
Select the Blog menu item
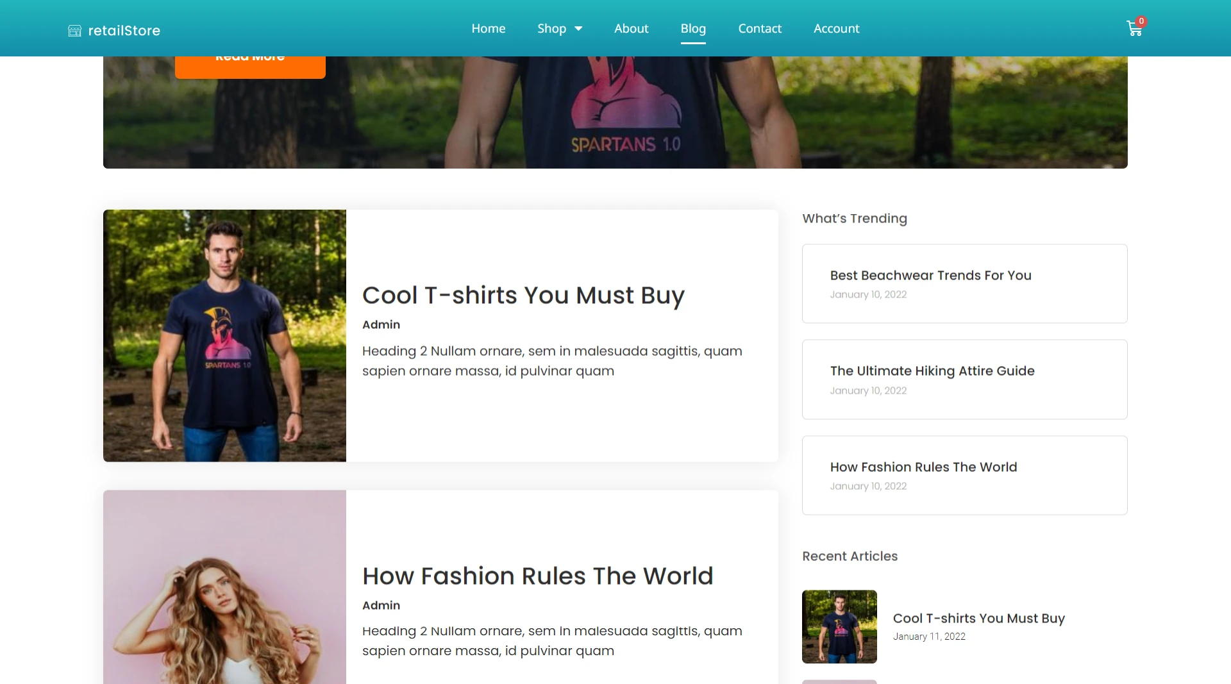click(x=693, y=28)
